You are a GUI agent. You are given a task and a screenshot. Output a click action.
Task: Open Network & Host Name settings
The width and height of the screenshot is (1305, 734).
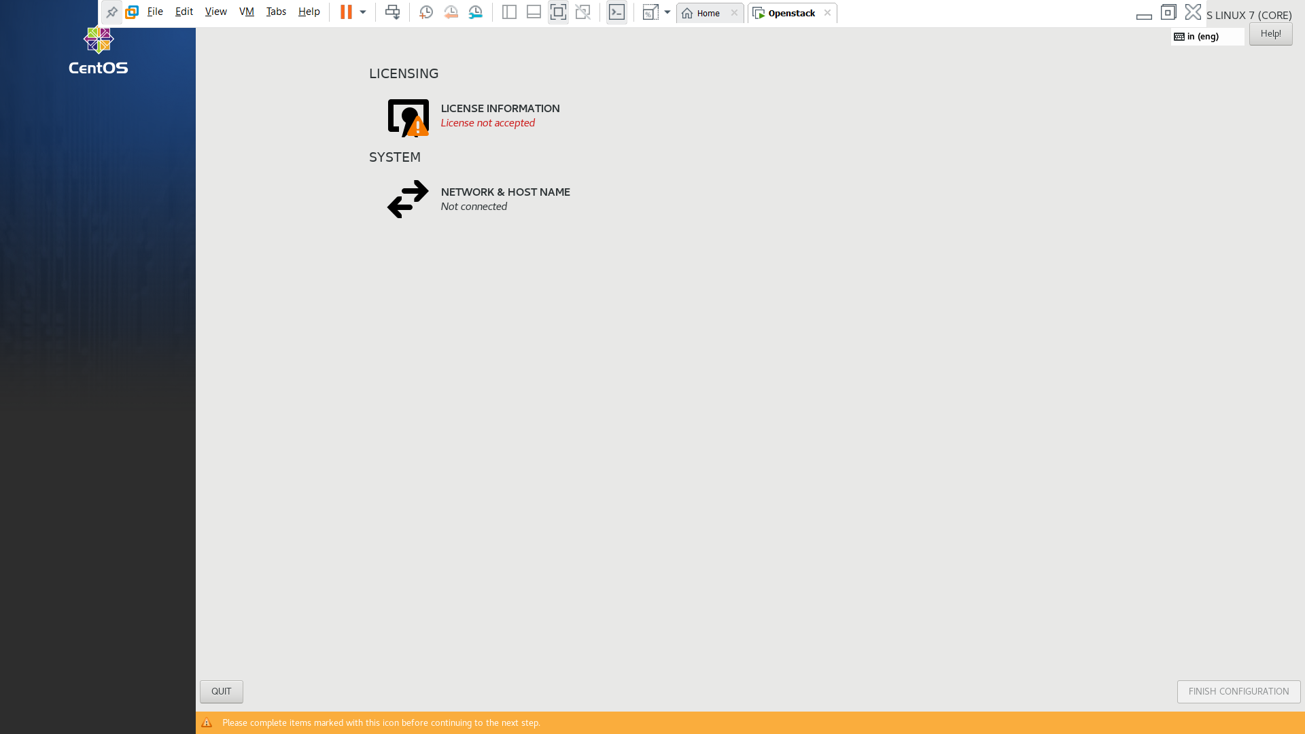pos(504,199)
